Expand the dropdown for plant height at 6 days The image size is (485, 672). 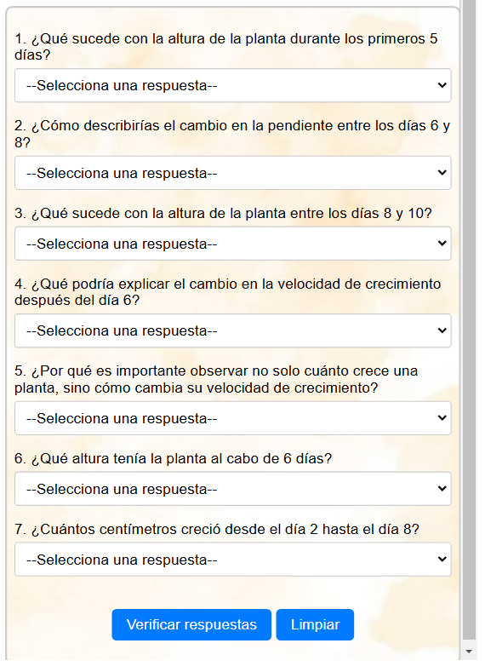[233, 489]
